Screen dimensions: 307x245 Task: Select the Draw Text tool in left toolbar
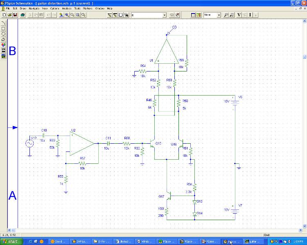click(3, 45)
